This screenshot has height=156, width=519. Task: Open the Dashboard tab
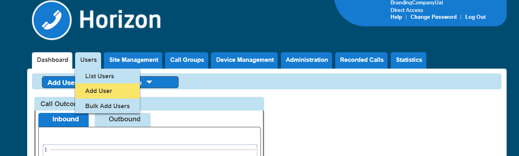click(x=52, y=60)
